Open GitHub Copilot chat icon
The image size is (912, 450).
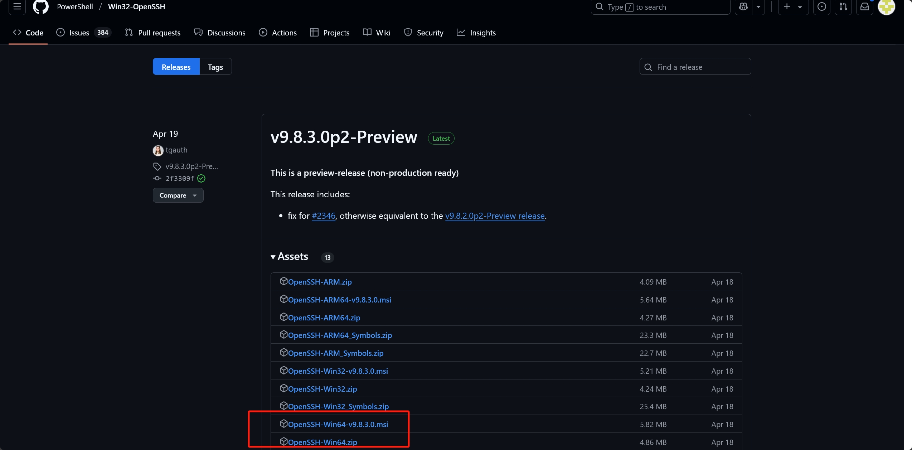744,7
